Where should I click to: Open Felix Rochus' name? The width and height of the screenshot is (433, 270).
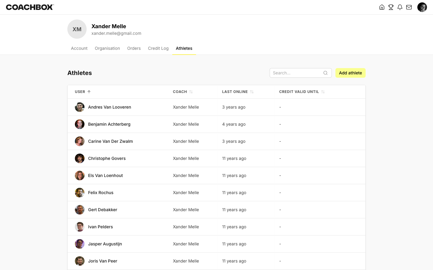point(101,193)
